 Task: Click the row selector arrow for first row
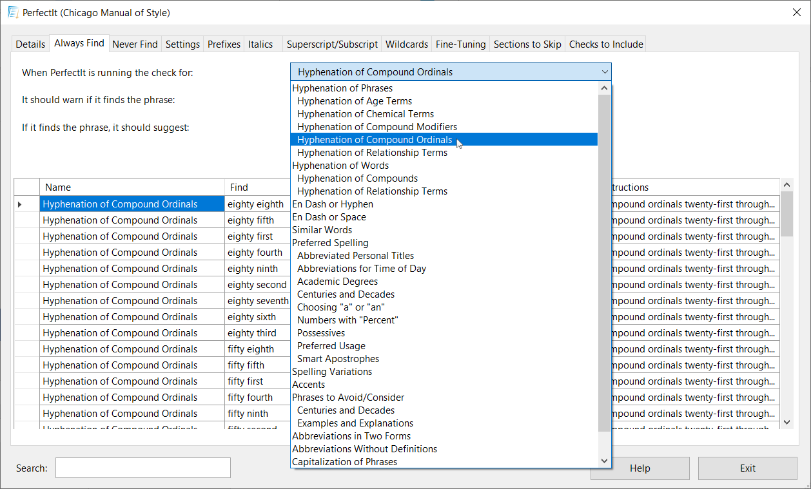(x=20, y=204)
